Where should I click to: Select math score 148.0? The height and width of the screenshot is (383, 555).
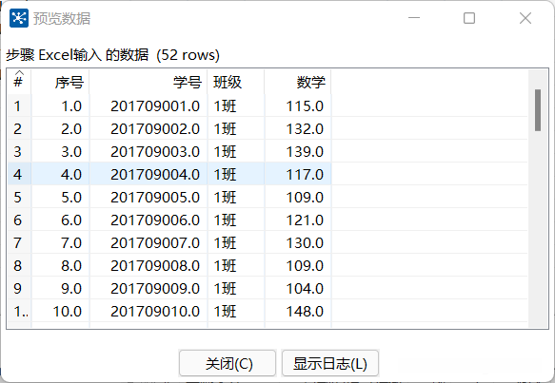(298, 312)
